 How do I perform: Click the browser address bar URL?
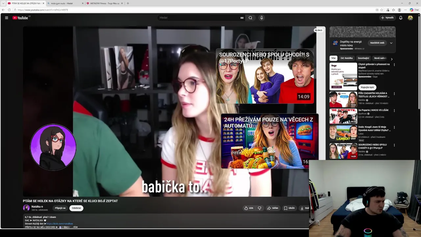point(43,10)
